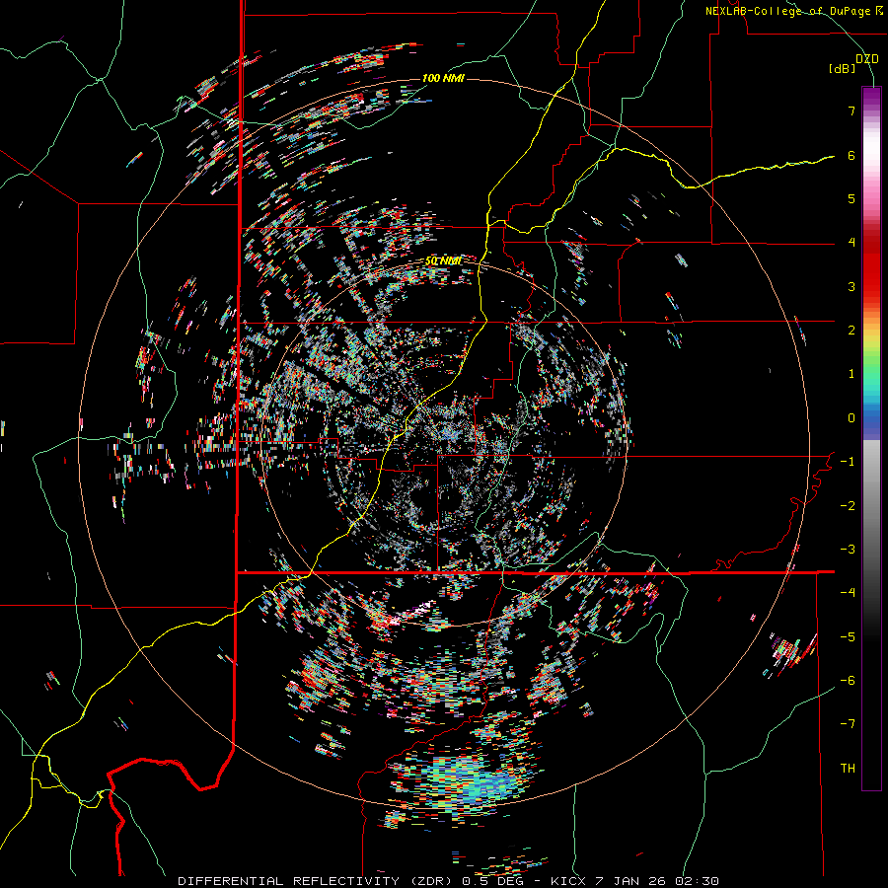The height and width of the screenshot is (888, 888).
Task: Click the registered mark after DuPage
Action: [879, 10]
